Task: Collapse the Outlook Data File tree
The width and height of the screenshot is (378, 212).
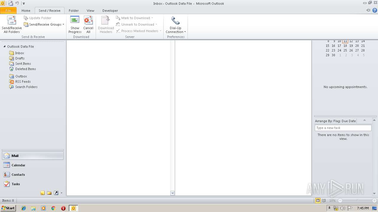Action: pyautogui.click(x=4, y=47)
